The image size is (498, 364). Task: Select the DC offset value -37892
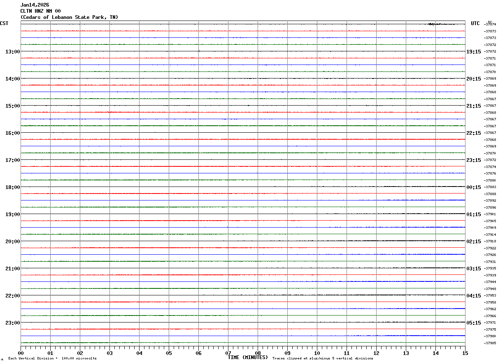coord(490,201)
